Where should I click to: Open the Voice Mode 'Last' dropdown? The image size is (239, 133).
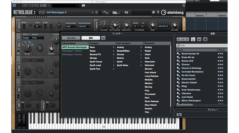(x=71, y=26)
